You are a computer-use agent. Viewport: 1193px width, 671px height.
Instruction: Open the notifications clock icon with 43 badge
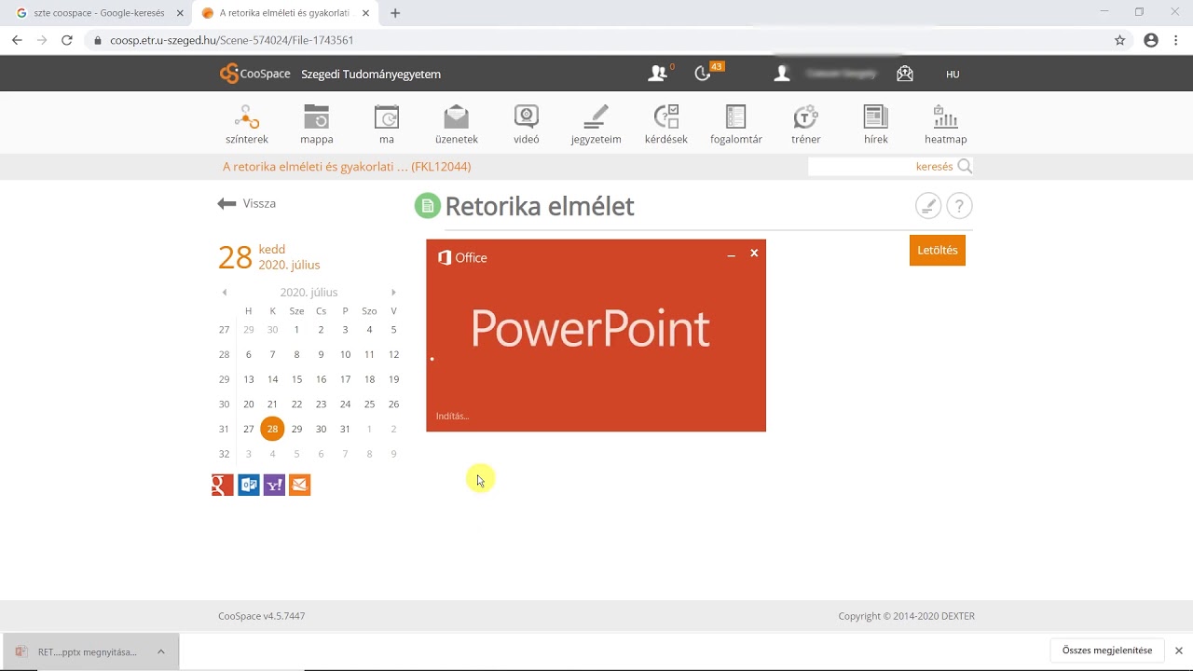[704, 74]
